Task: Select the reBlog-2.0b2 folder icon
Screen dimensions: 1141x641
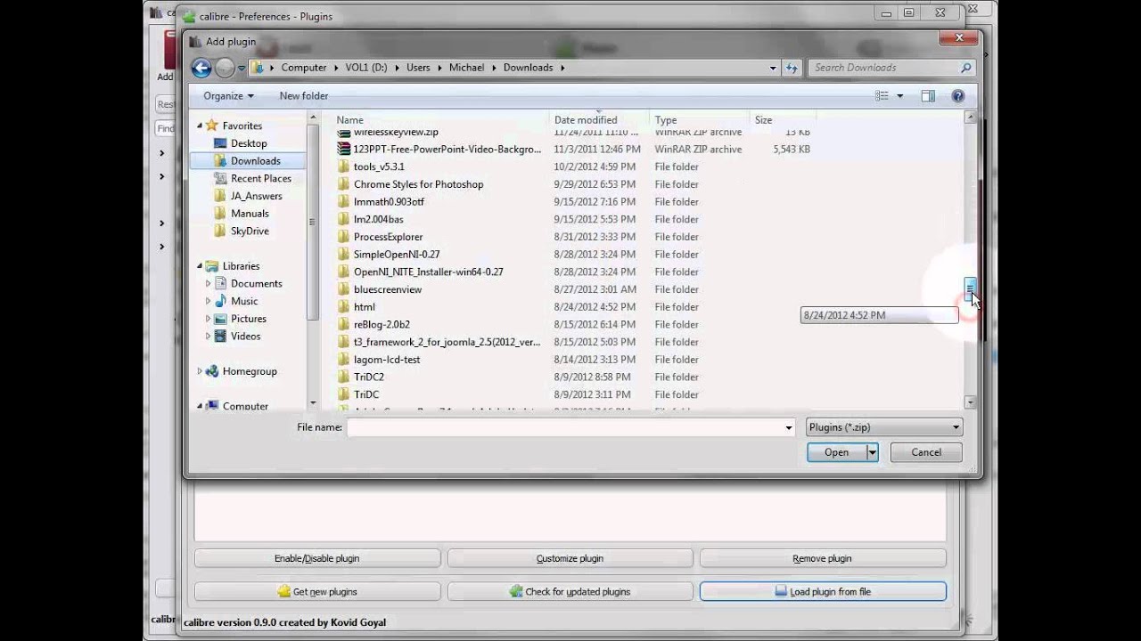Action: (344, 324)
